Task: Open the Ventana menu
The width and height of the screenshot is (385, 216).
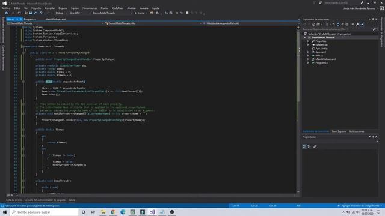Action: pyautogui.click(x=144, y=8)
